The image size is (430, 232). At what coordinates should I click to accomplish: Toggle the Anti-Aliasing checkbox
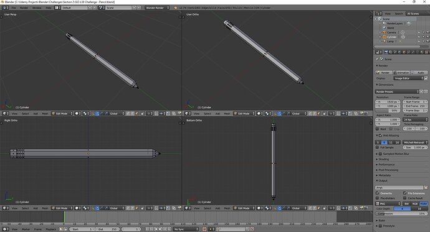[x=380, y=136]
